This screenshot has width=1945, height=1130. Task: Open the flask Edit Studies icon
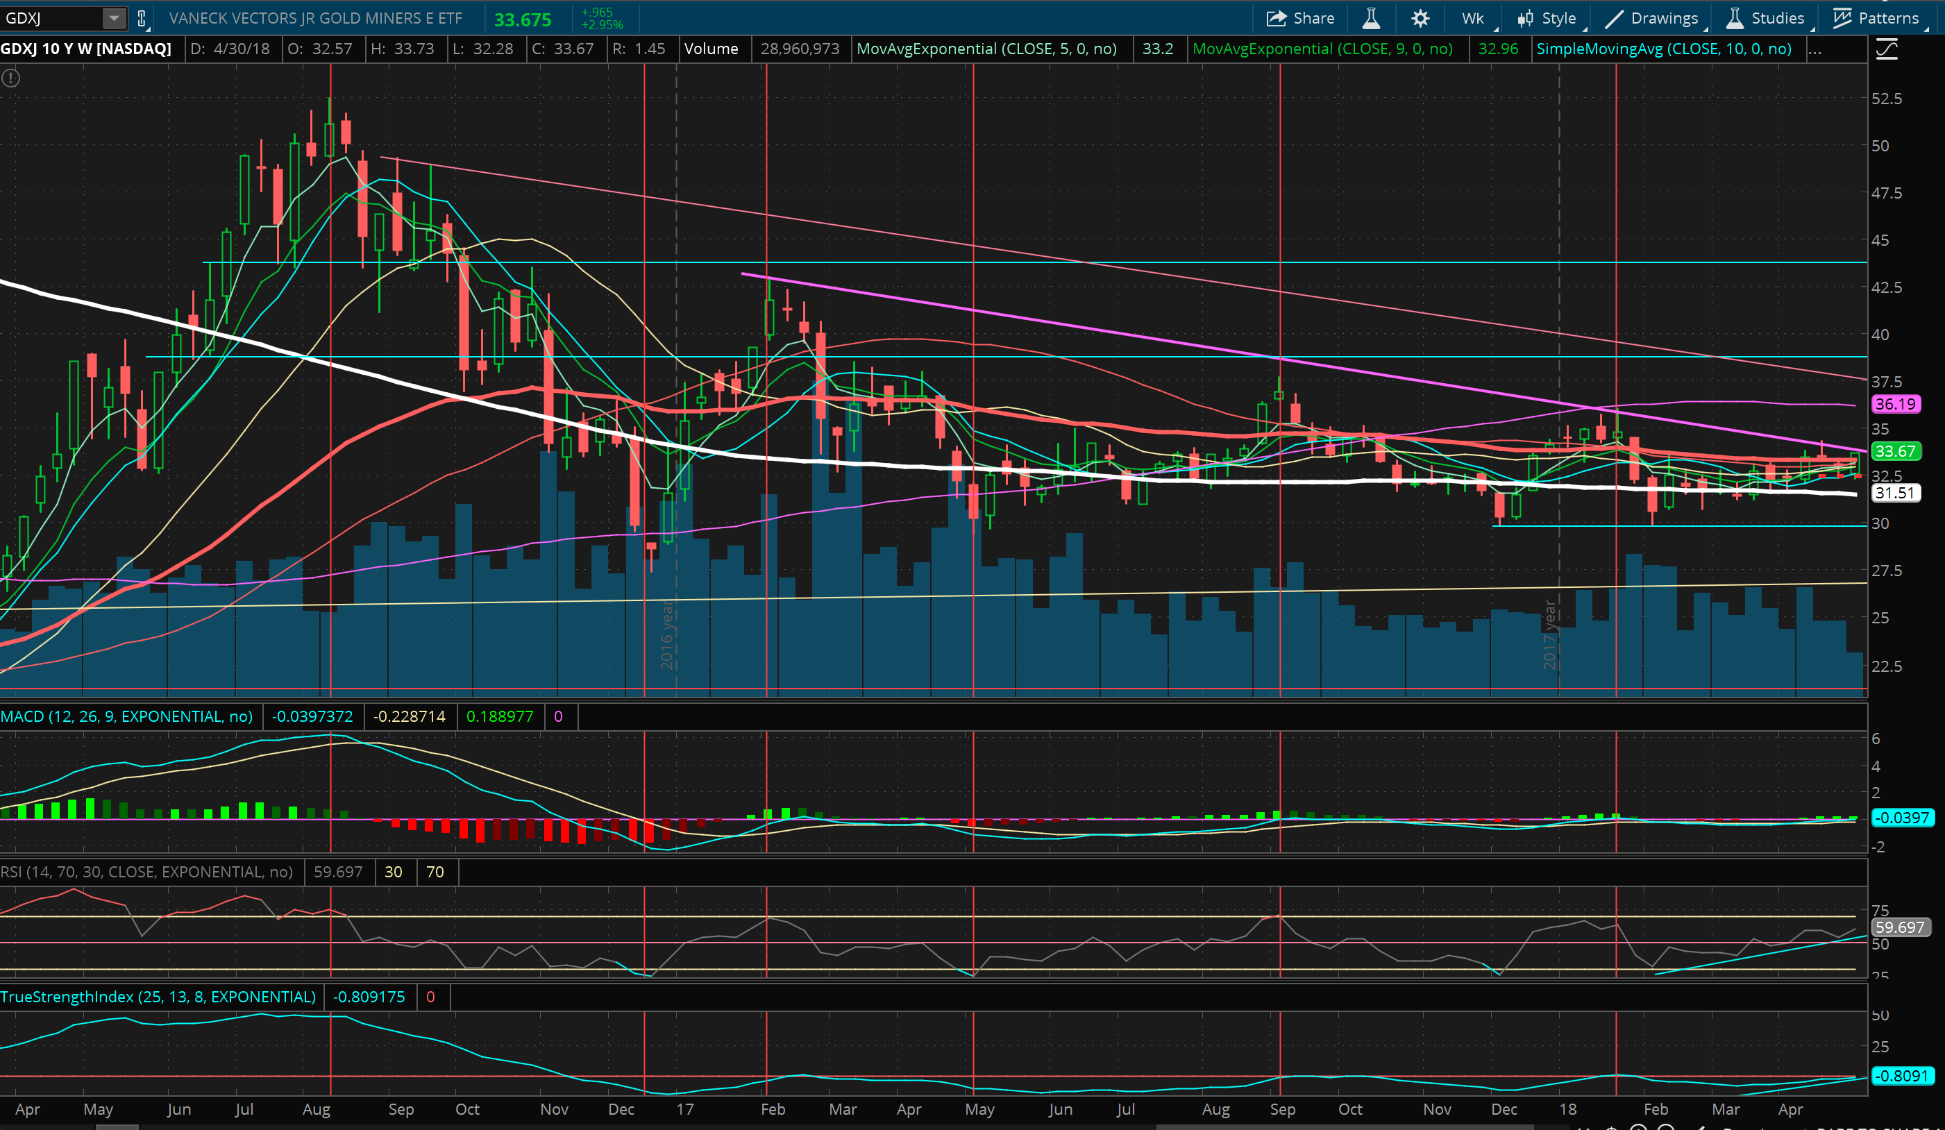[x=1371, y=18]
